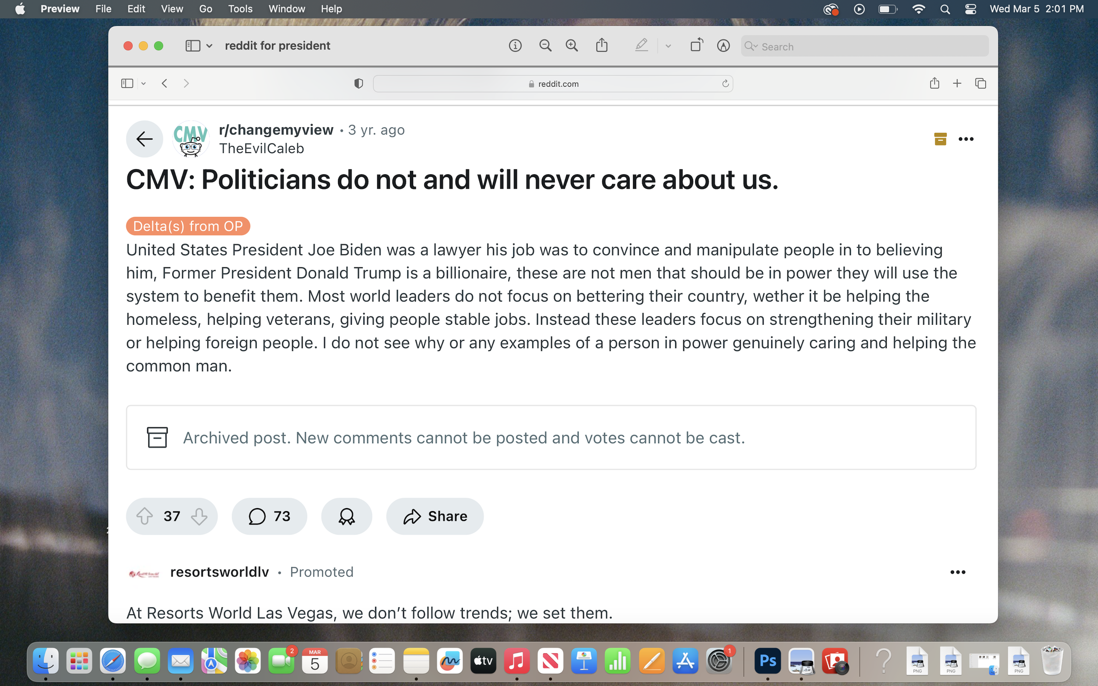The width and height of the screenshot is (1098, 686).
Task: Toggle the Preview sidebar view button
Action: (192, 46)
